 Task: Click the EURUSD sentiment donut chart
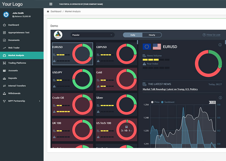208,64
